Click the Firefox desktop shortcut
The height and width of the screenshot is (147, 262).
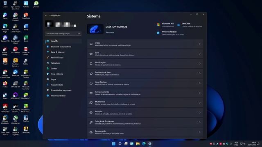pos(5,84)
